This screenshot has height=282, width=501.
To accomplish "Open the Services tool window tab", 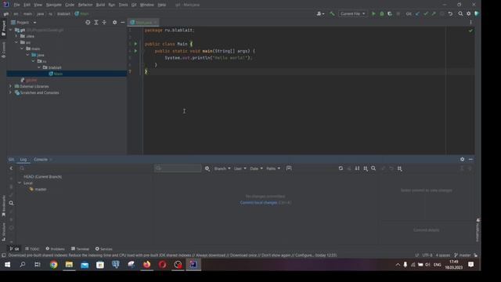I will tap(104, 249).
